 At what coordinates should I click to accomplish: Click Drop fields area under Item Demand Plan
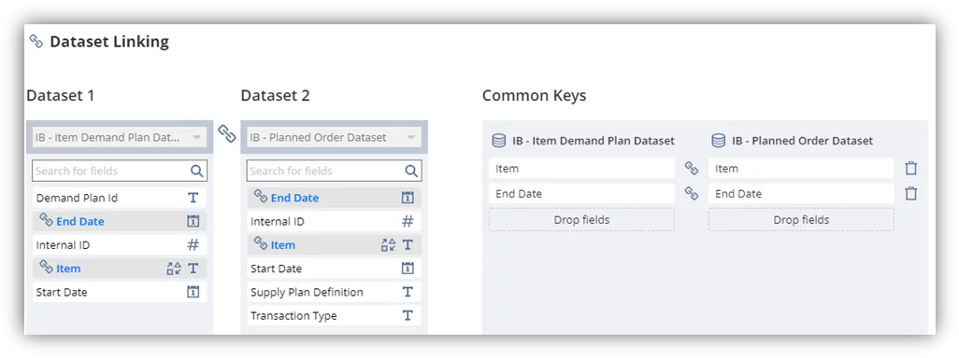pyautogui.click(x=581, y=220)
